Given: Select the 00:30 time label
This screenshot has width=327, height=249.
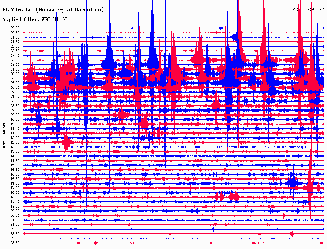Looking at the screenshot, I should (x=15, y=33).
